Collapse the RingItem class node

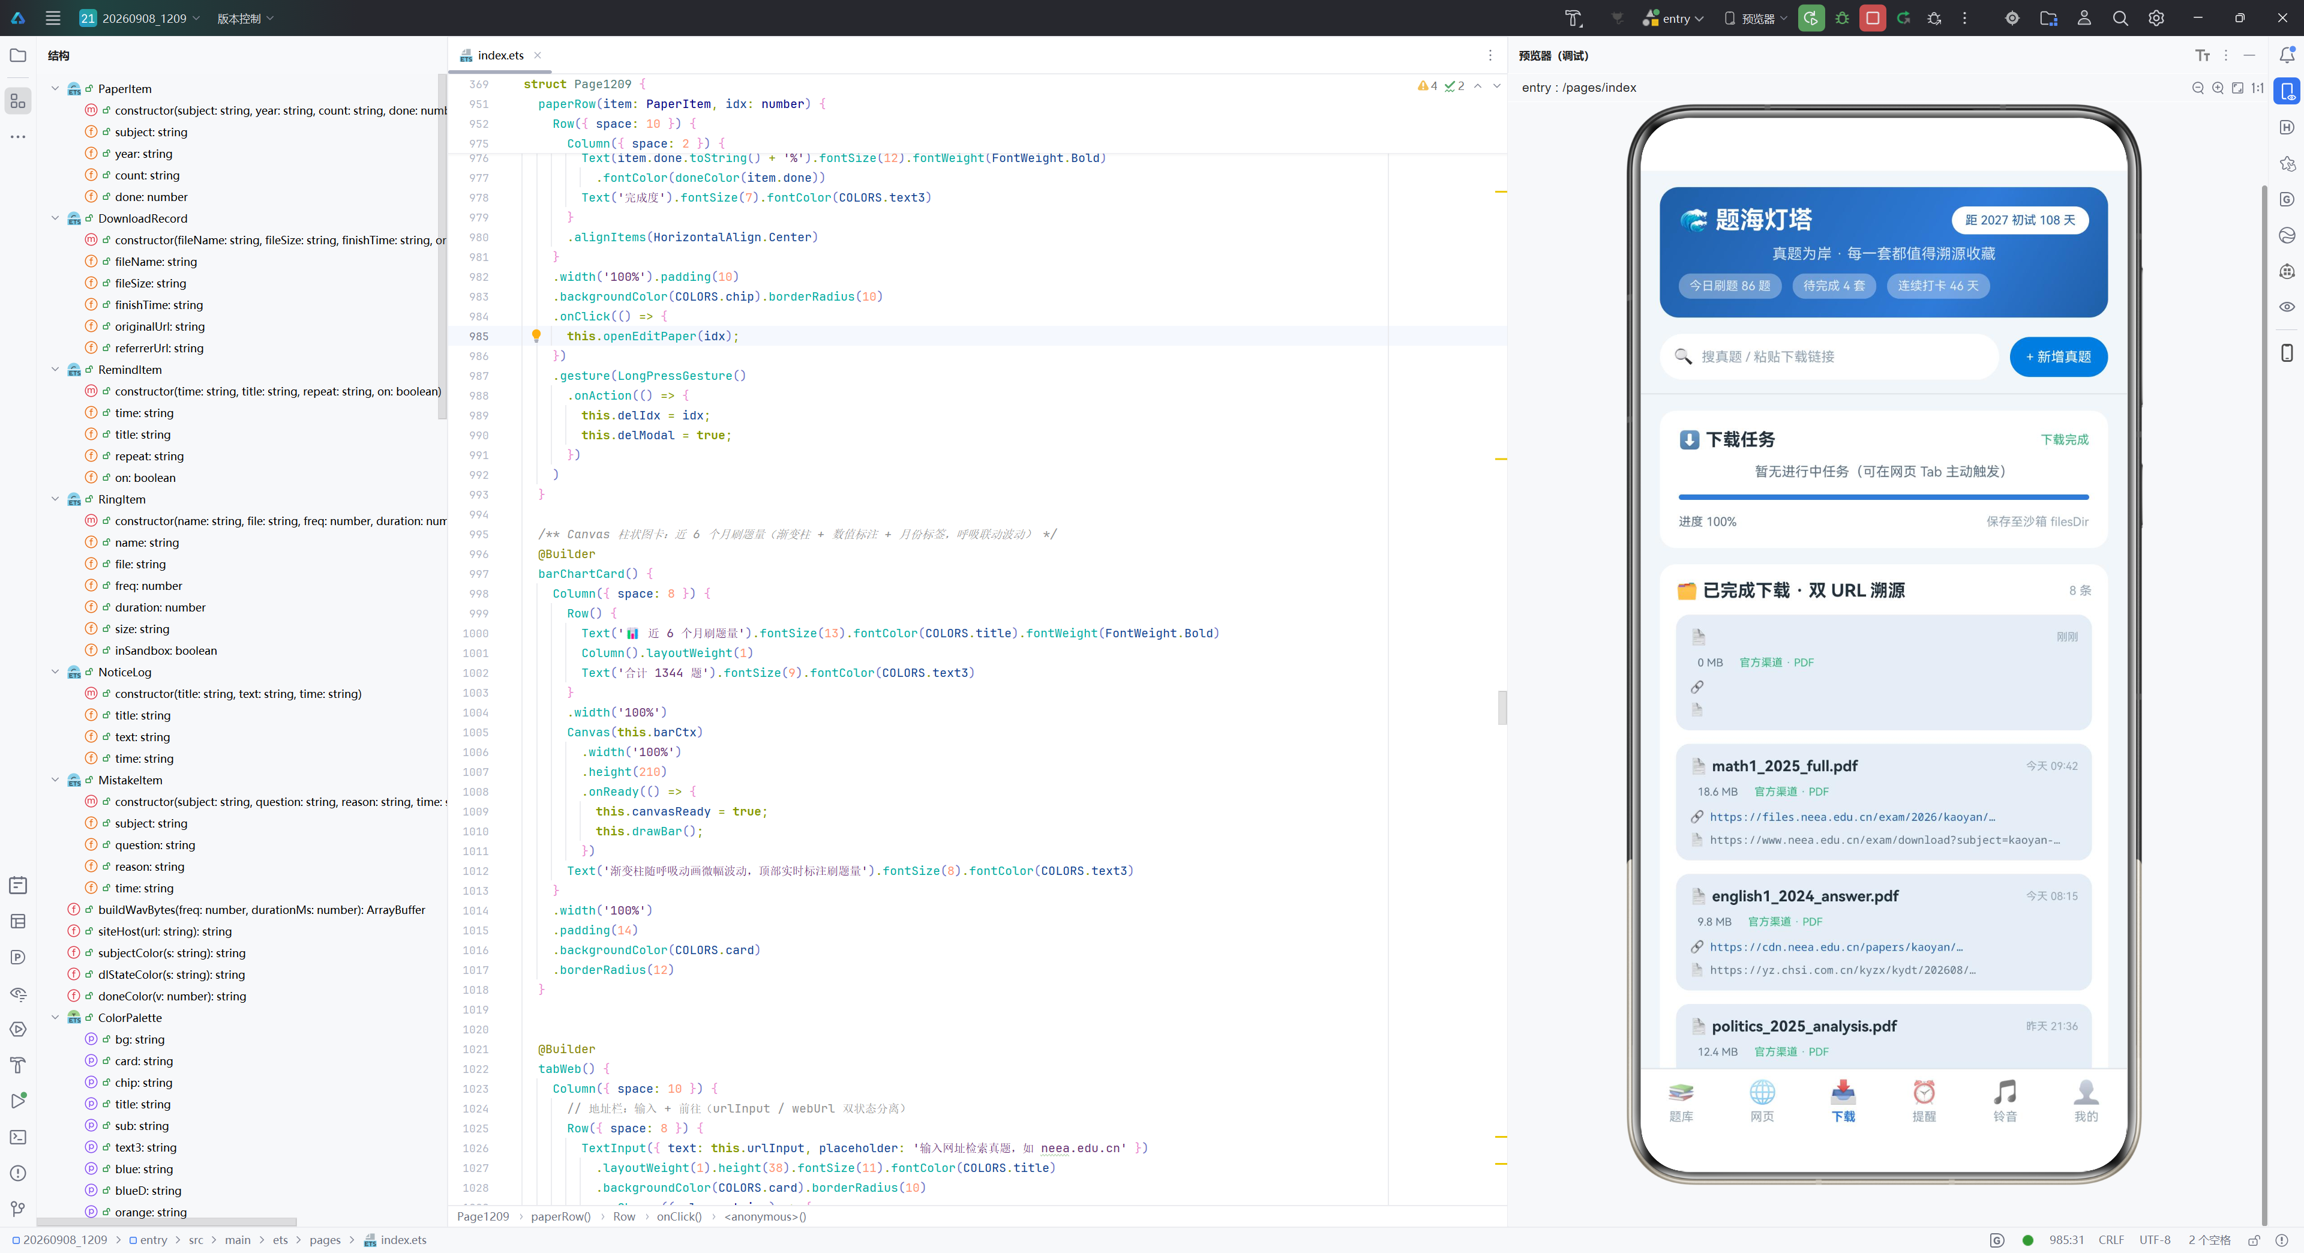tap(55, 499)
